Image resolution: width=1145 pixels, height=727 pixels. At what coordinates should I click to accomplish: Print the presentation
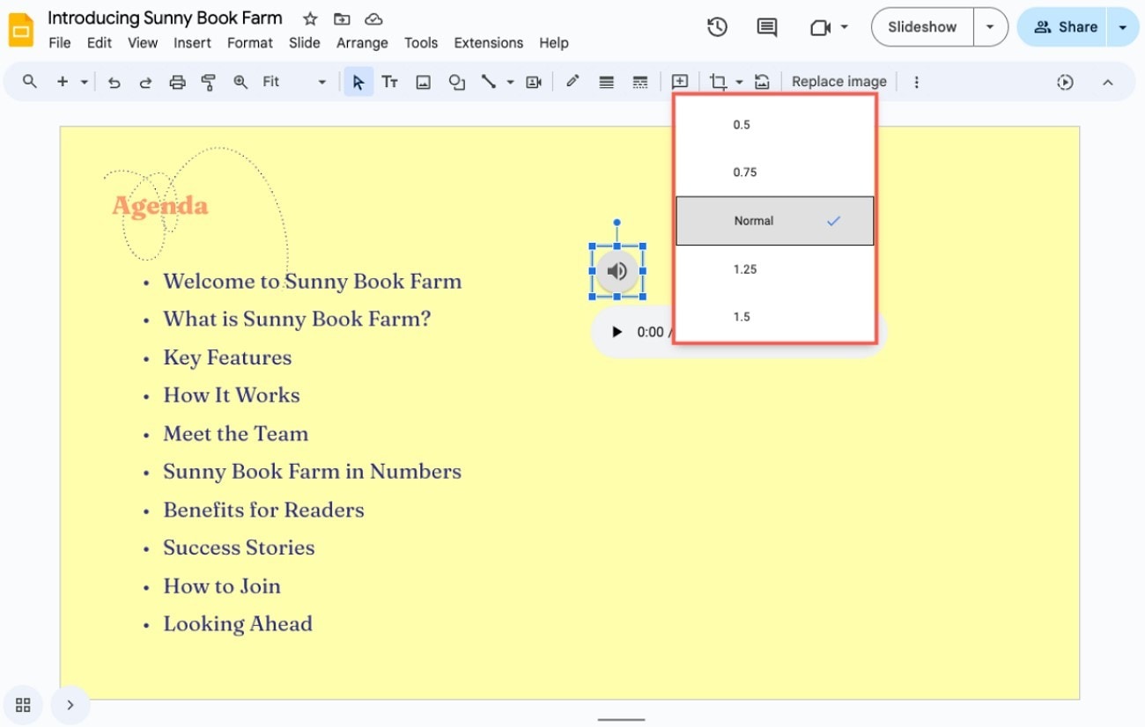(177, 82)
